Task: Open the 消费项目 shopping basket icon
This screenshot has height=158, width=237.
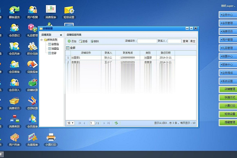Action: [14, 101]
